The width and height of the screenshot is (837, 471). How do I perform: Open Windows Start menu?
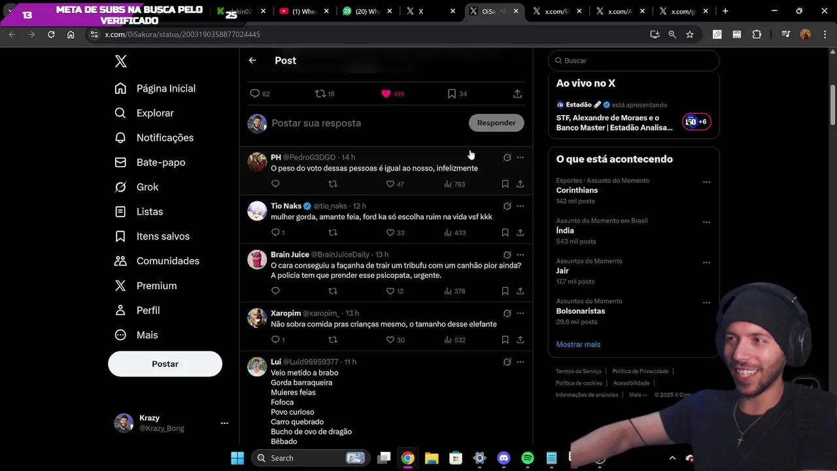[x=237, y=458]
